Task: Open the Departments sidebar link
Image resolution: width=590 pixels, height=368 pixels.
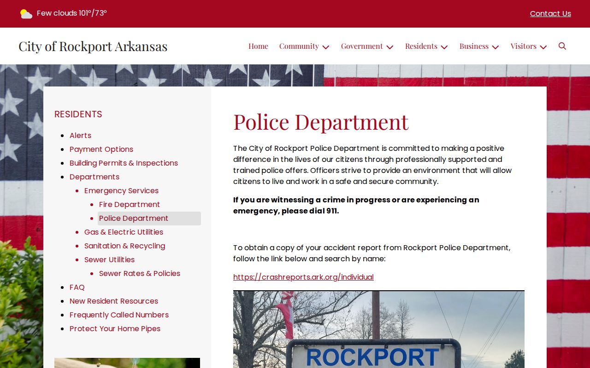Action: (94, 177)
